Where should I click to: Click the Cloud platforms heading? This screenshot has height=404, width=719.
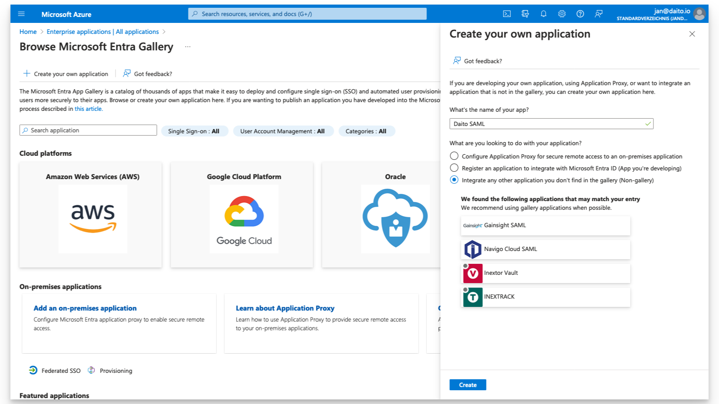tap(45, 153)
